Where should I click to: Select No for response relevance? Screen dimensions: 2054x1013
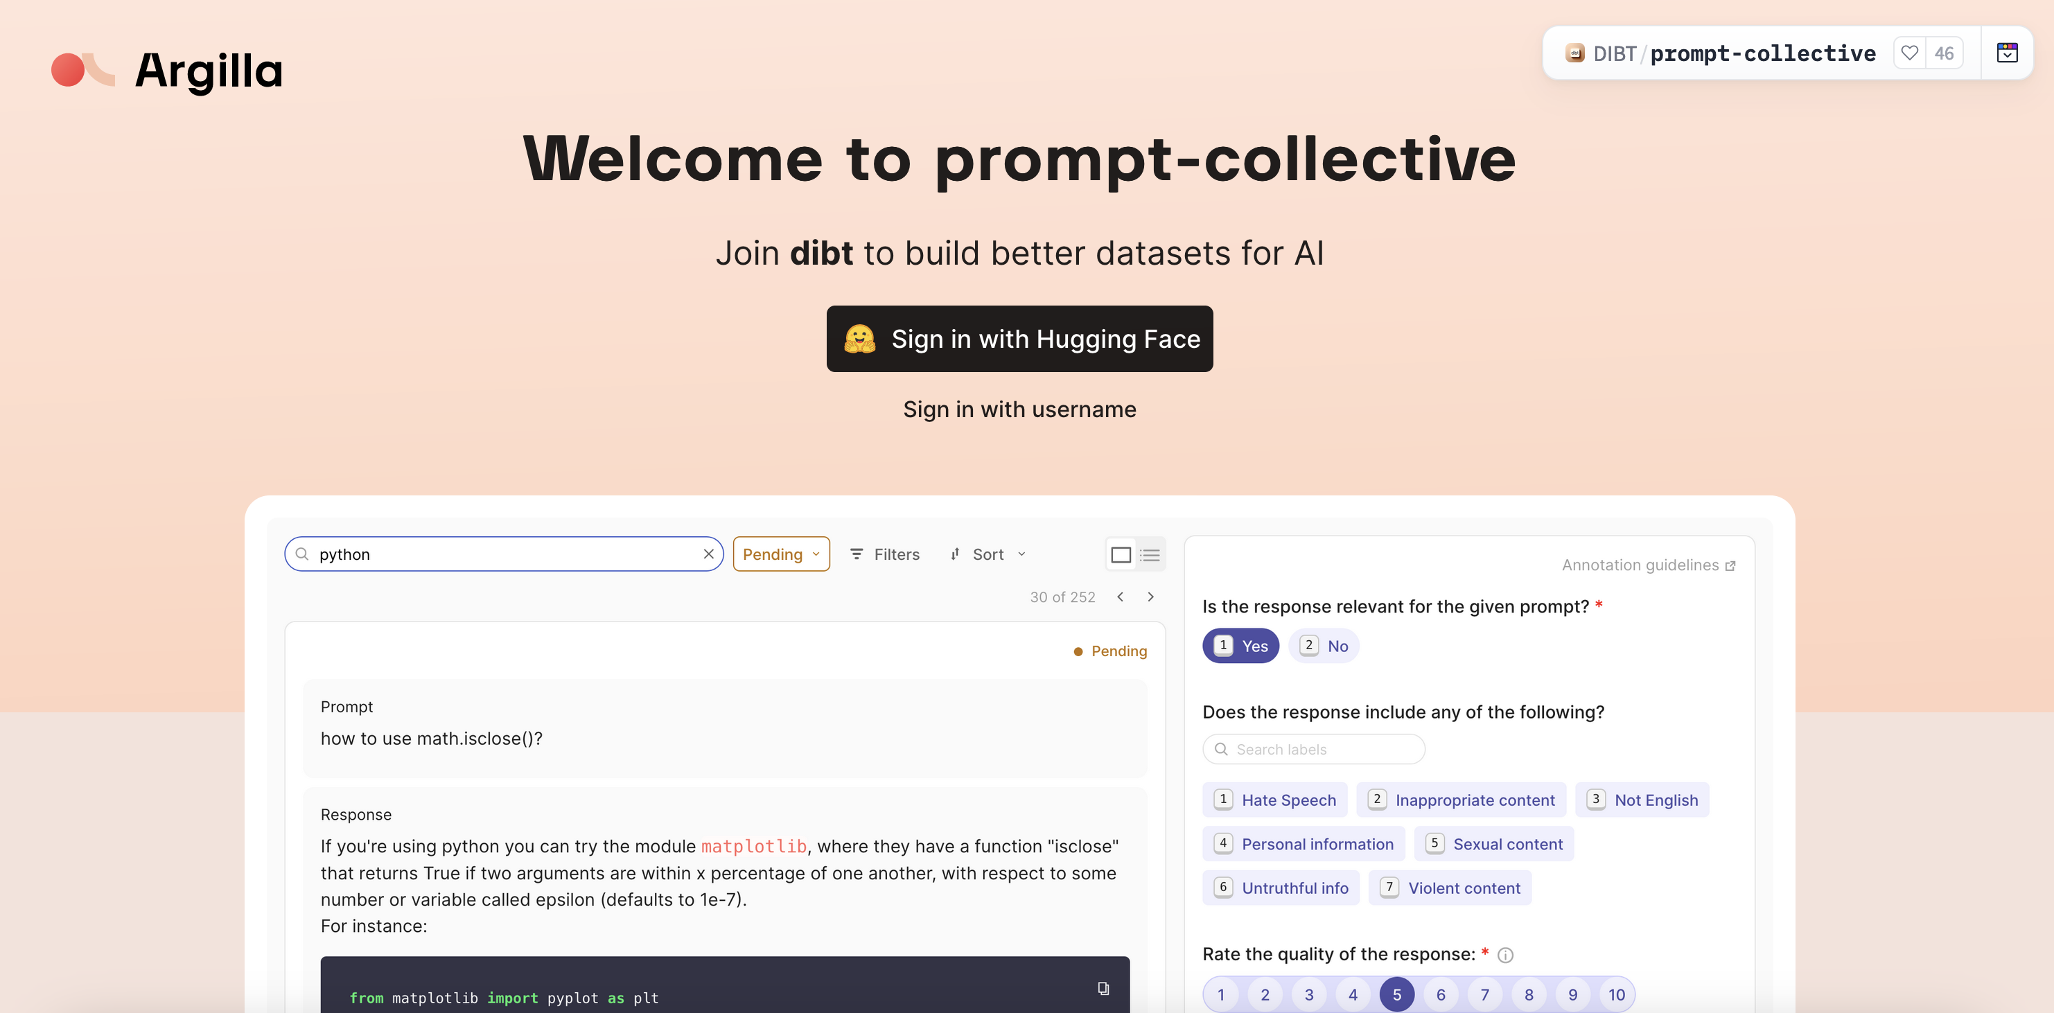pos(1324,646)
